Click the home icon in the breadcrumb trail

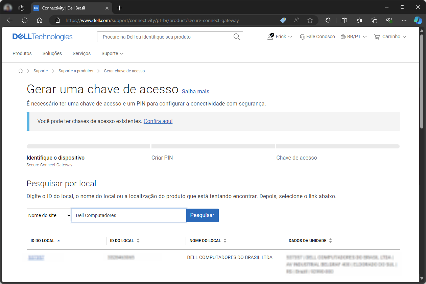coord(20,71)
